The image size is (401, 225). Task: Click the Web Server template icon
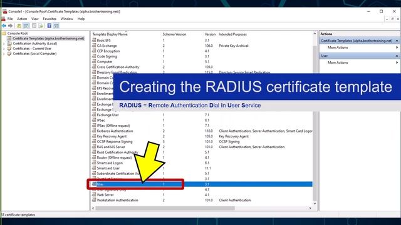[x=94, y=195]
